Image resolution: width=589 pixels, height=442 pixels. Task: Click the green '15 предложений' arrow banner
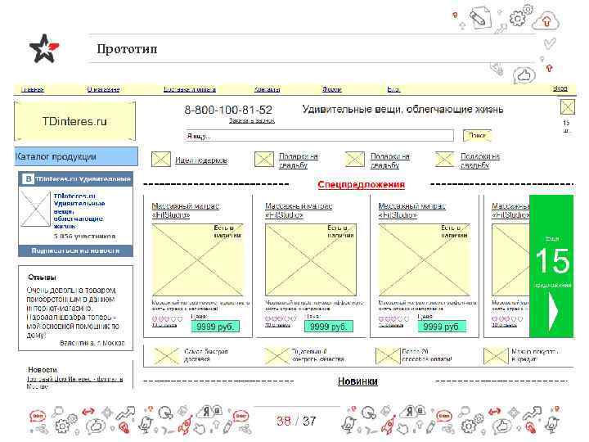pos(551,266)
